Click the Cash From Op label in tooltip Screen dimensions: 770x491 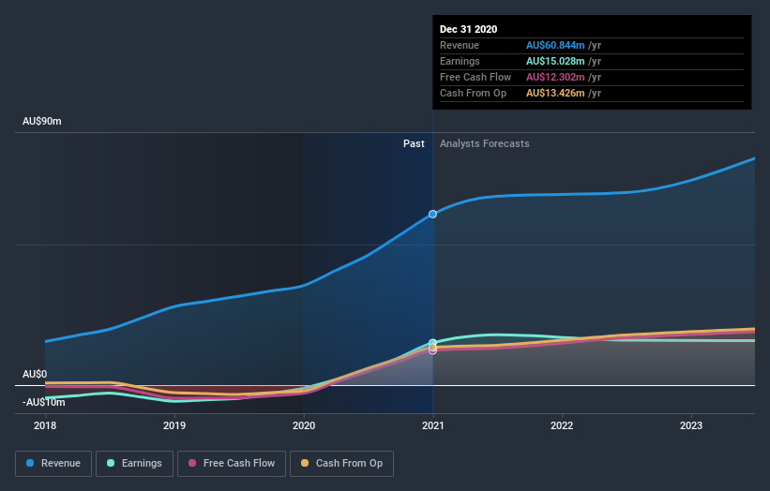tap(473, 93)
